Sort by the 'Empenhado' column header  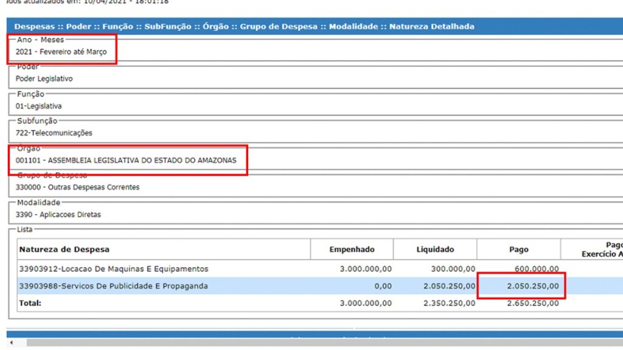coord(352,250)
